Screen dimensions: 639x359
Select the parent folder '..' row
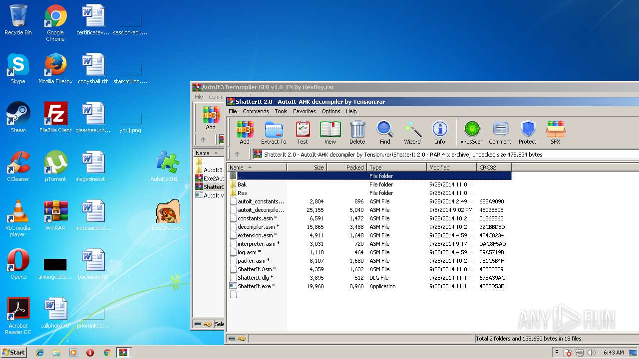[369, 176]
